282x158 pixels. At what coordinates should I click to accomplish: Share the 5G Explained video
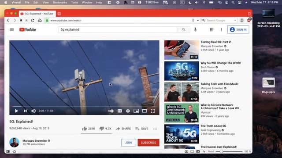pyautogui.click(x=123, y=129)
